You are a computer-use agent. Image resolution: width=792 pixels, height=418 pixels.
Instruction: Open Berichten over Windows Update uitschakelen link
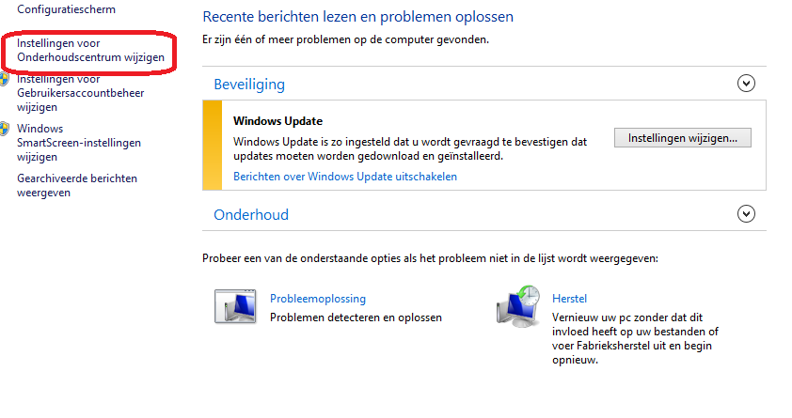345,177
